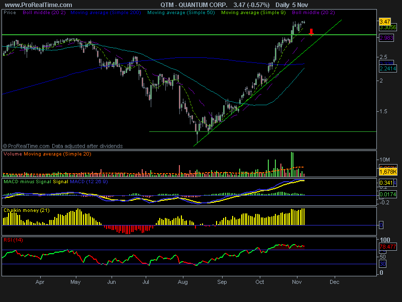Click the Sep label on the time axis
The image size is (402, 302).
[222, 282]
